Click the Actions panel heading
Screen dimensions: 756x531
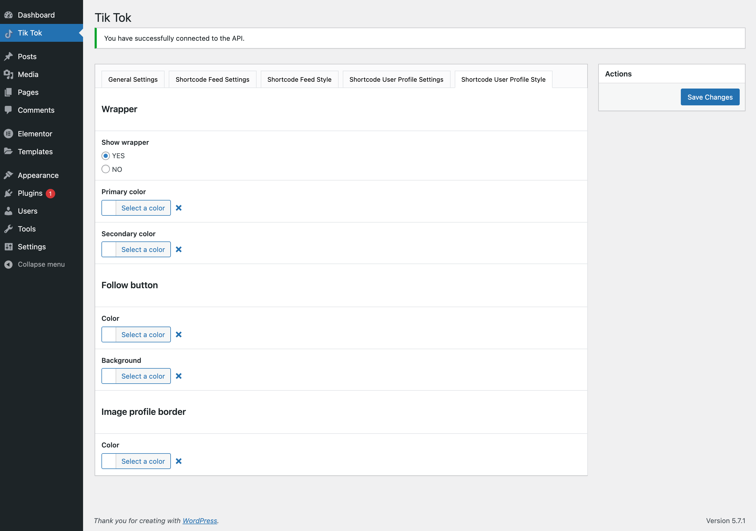coord(618,74)
